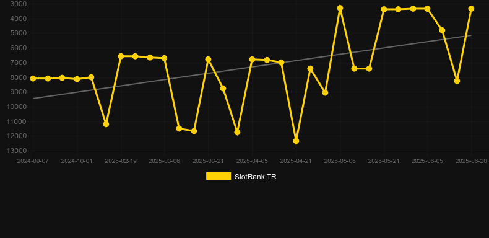Click the 2025-06-05 x-axis date label
This screenshot has height=238, width=489.
pyautogui.click(x=427, y=161)
